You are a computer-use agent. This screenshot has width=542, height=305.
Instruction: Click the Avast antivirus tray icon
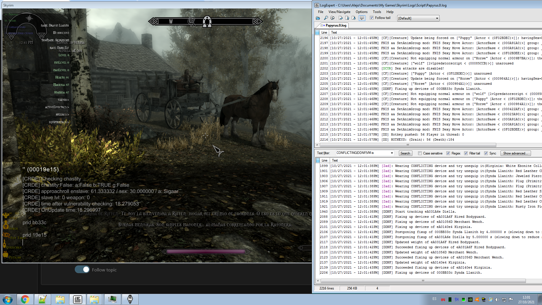pos(477,300)
